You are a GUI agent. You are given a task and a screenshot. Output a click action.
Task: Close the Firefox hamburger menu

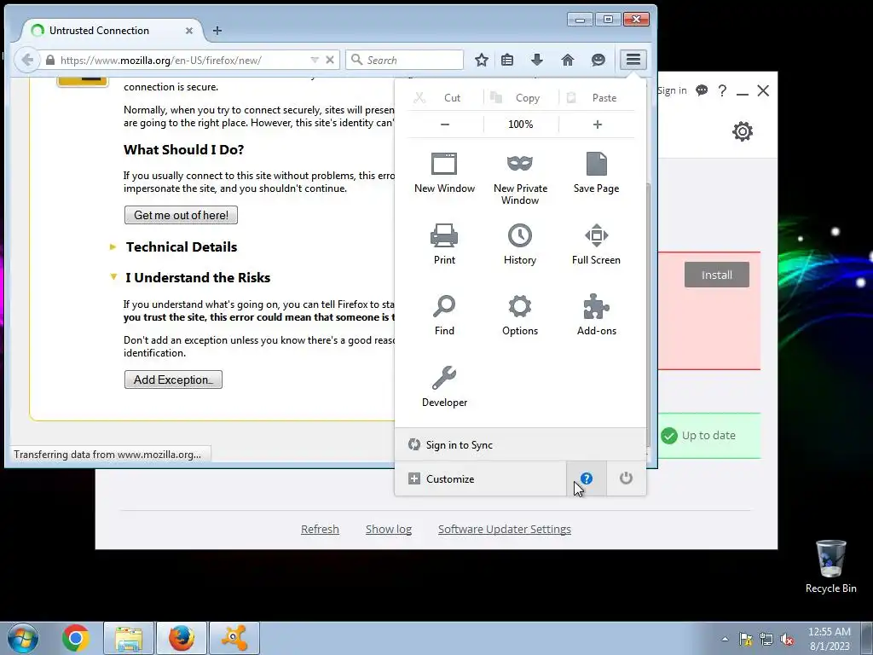[x=633, y=60]
